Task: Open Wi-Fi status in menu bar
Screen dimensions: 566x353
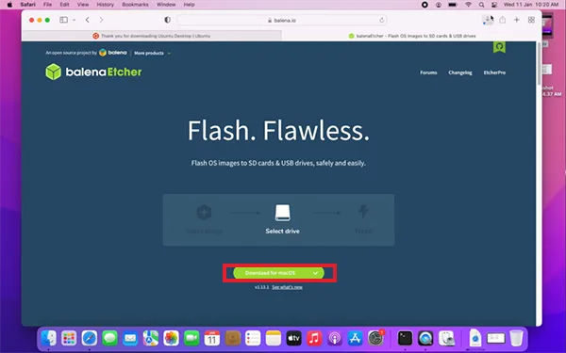Action: pos(468,5)
